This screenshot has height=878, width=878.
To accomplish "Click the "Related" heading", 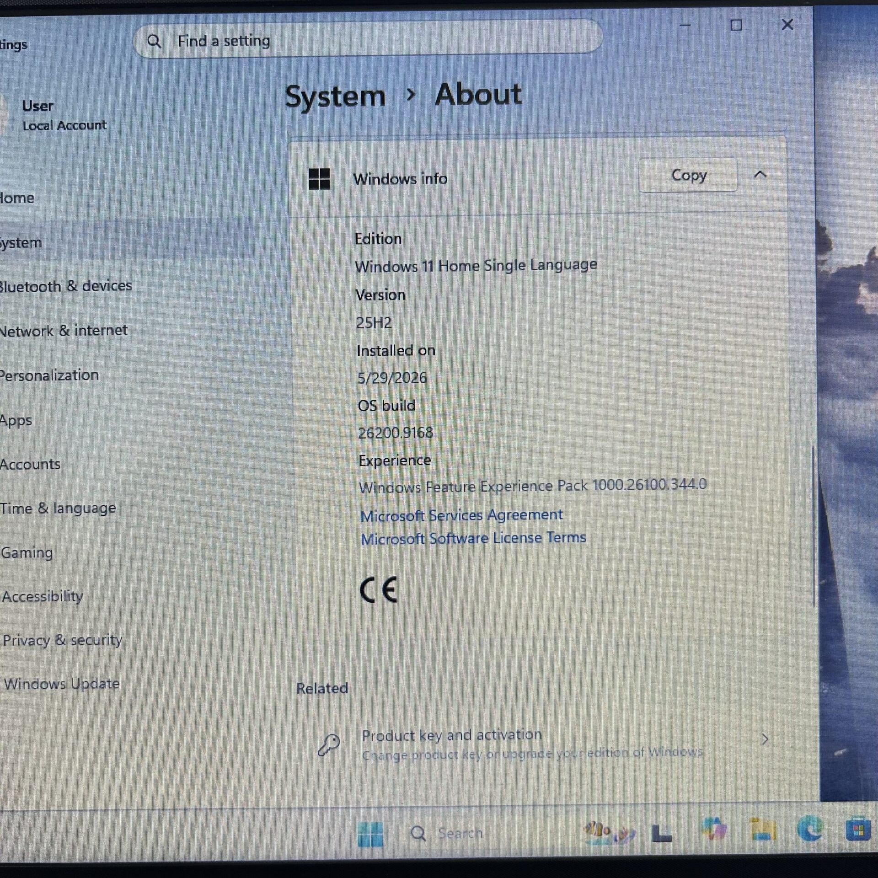I will 322,688.
